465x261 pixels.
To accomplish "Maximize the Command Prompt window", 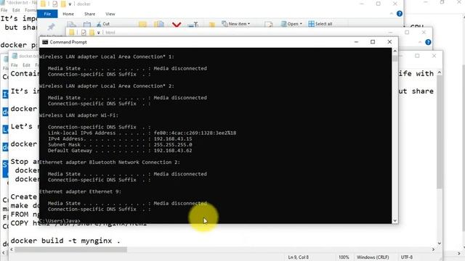I will 373,42.
